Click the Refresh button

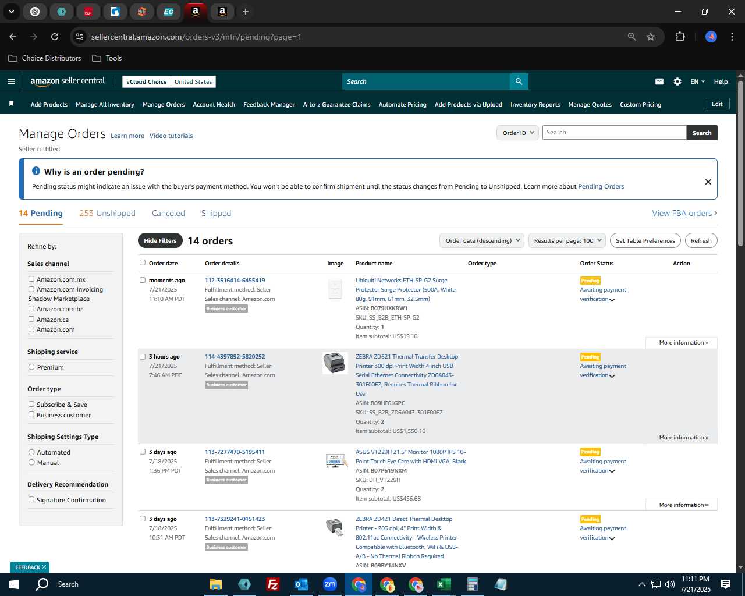pyautogui.click(x=701, y=240)
